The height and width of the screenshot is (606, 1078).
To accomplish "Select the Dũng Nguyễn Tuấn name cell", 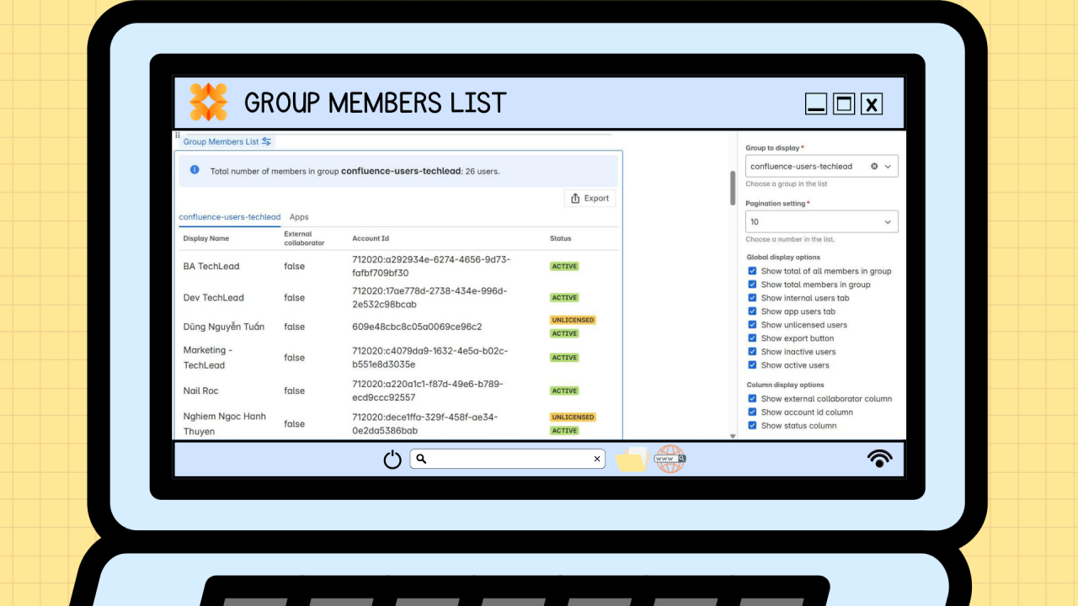I will [x=224, y=327].
